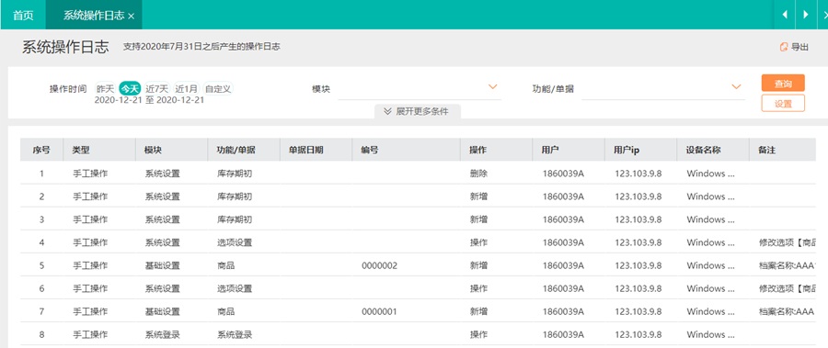Switch to the 首页 tab
The height and width of the screenshot is (348, 828).
pyautogui.click(x=23, y=15)
